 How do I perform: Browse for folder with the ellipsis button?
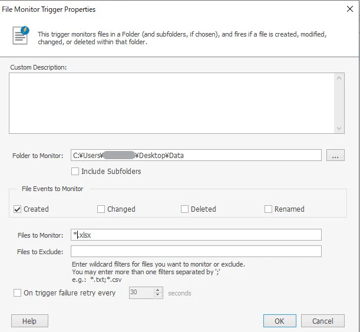point(335,155)
